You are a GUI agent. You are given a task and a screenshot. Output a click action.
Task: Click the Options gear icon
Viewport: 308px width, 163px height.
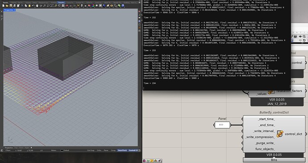tap(112, 6)
